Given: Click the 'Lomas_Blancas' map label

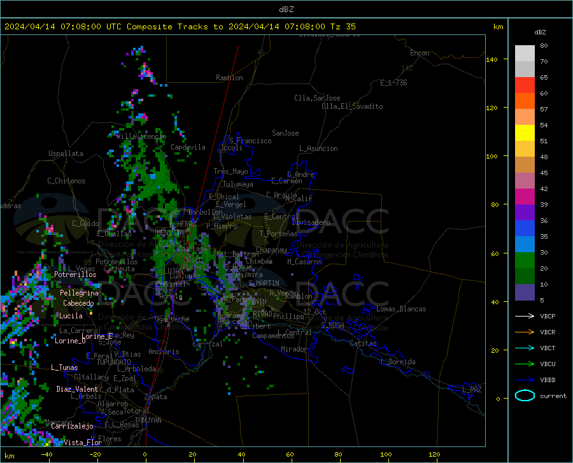Looking at the screenshot, I should coord(401,309).
